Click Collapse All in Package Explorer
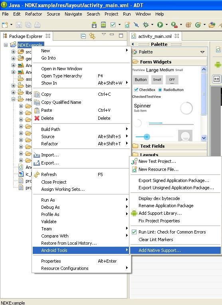 (x=83, y=36)
